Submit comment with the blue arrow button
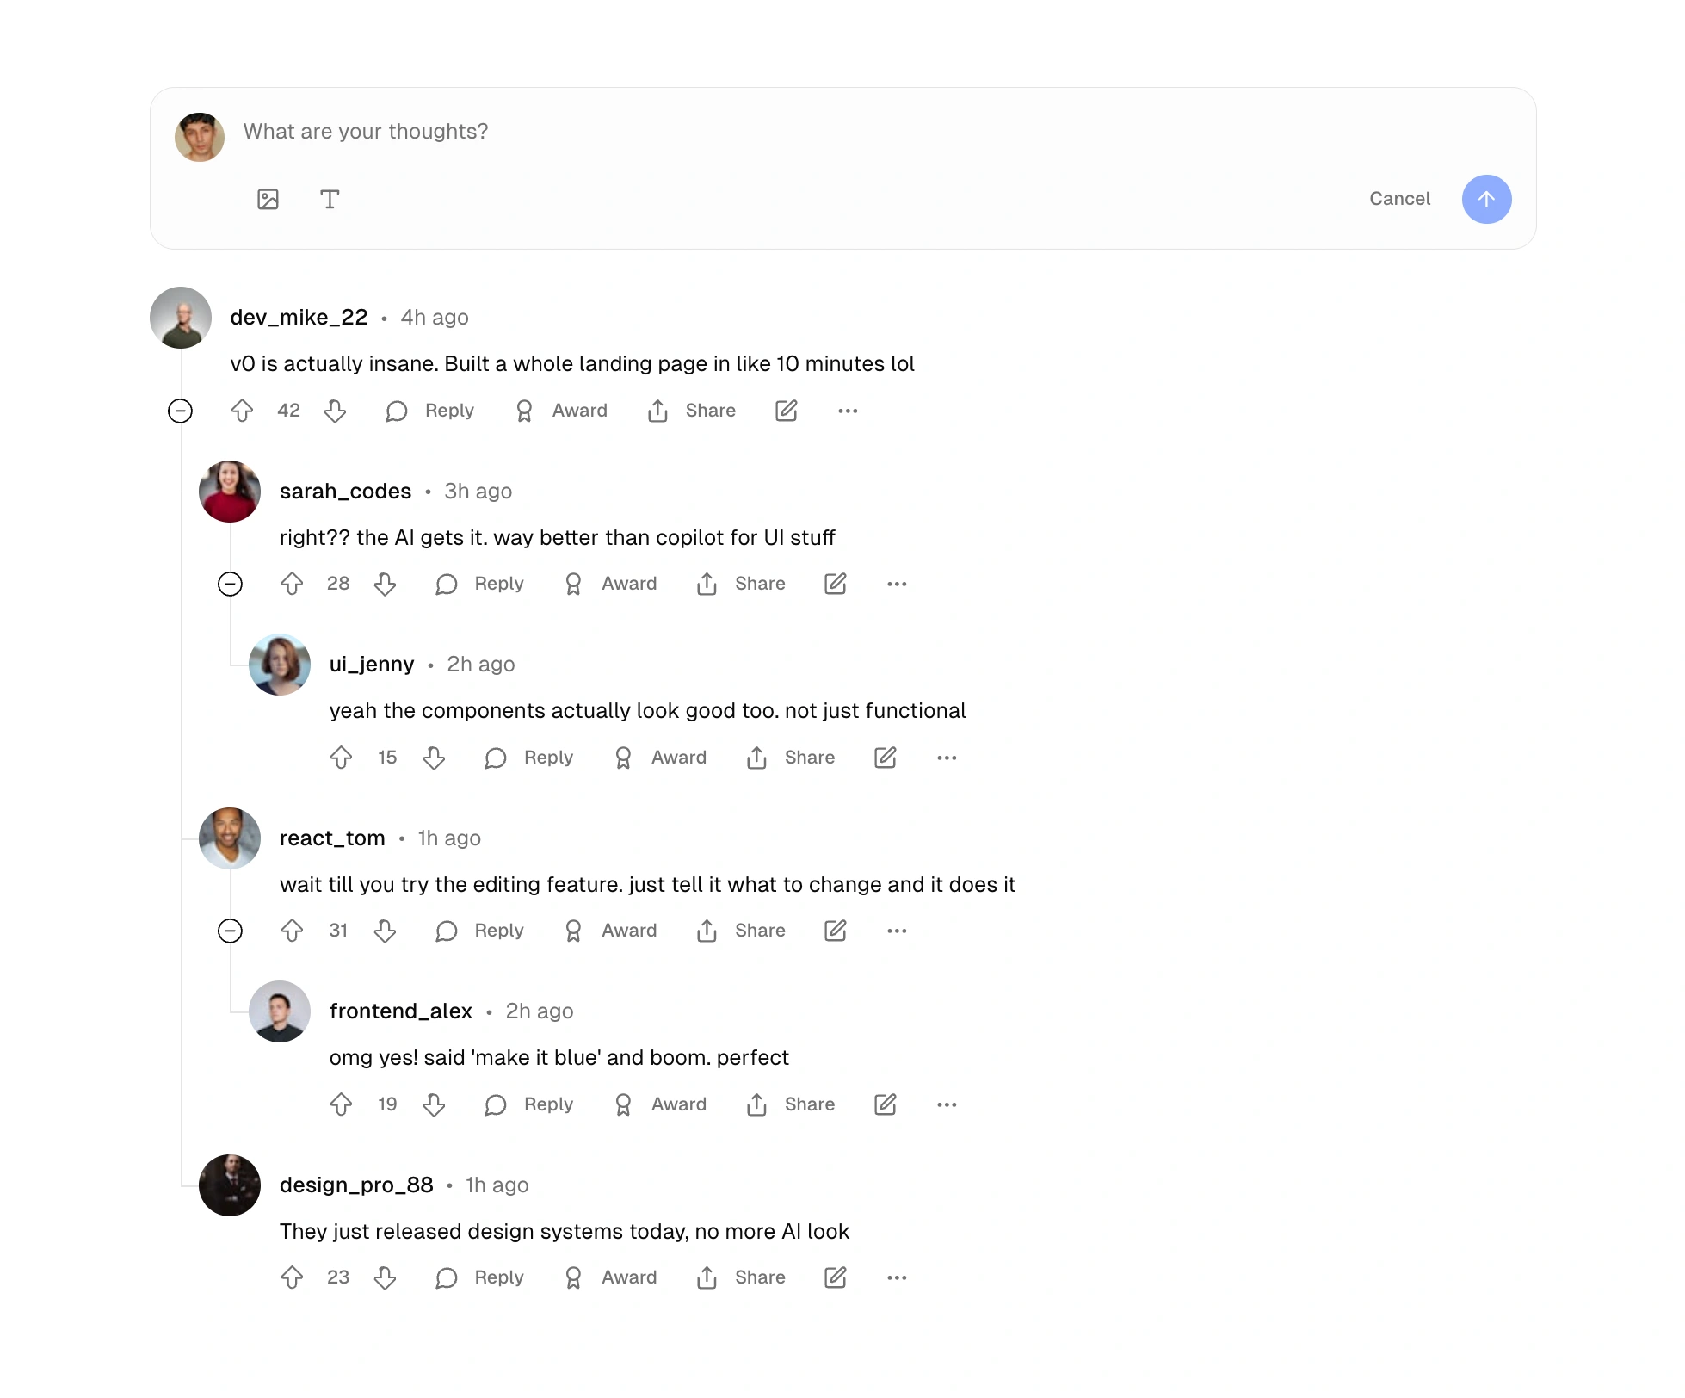 click(x=1486, y=200)
